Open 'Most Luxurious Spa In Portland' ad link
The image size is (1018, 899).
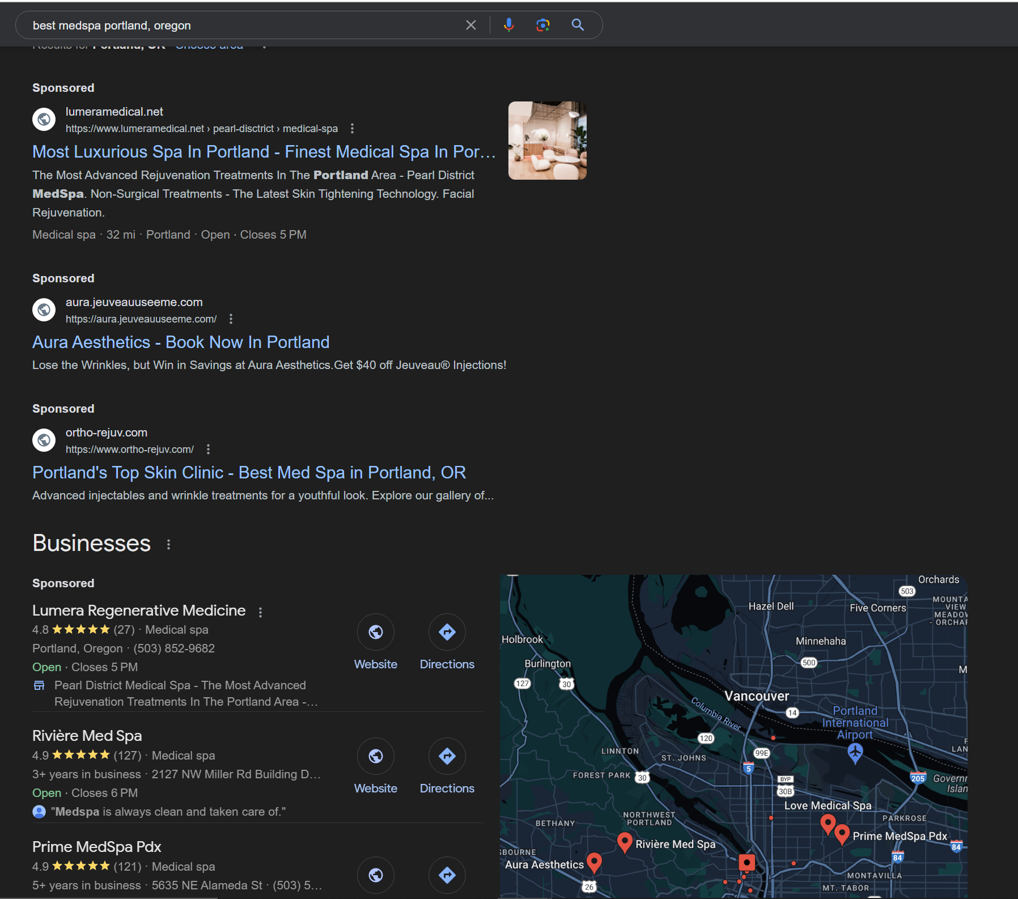264,152
